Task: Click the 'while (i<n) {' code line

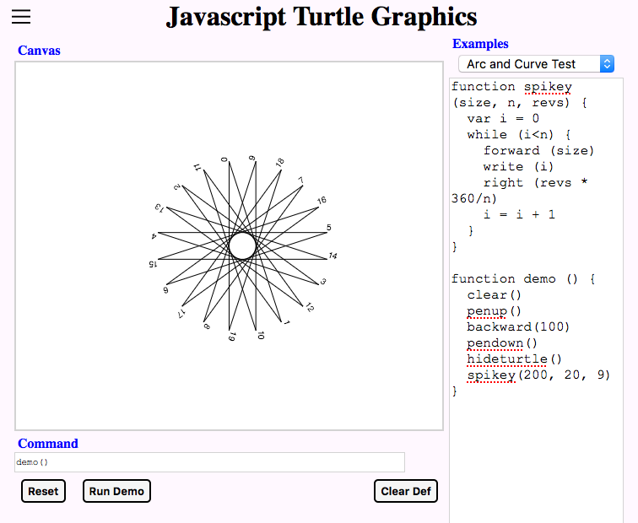Action: pos(519,135)
